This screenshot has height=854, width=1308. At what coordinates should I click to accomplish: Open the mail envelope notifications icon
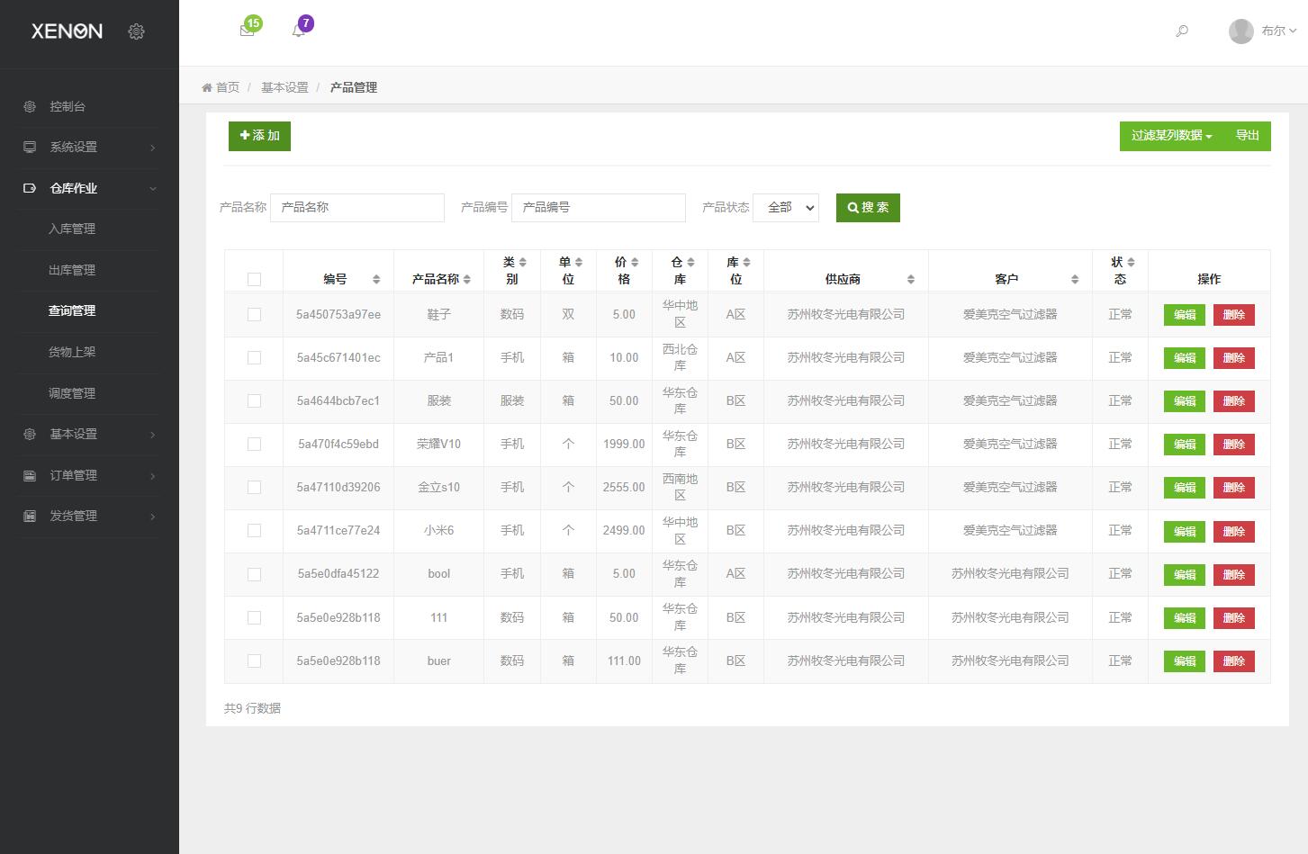(247, 31)
